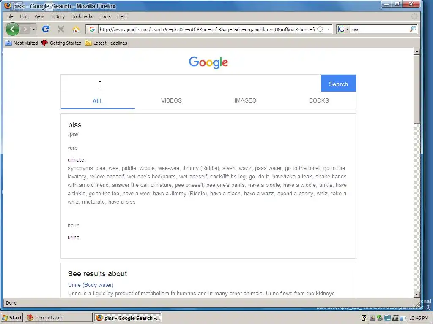Click the help question mark tray icon
Viewport: 433px width, 324px height.
364,318
